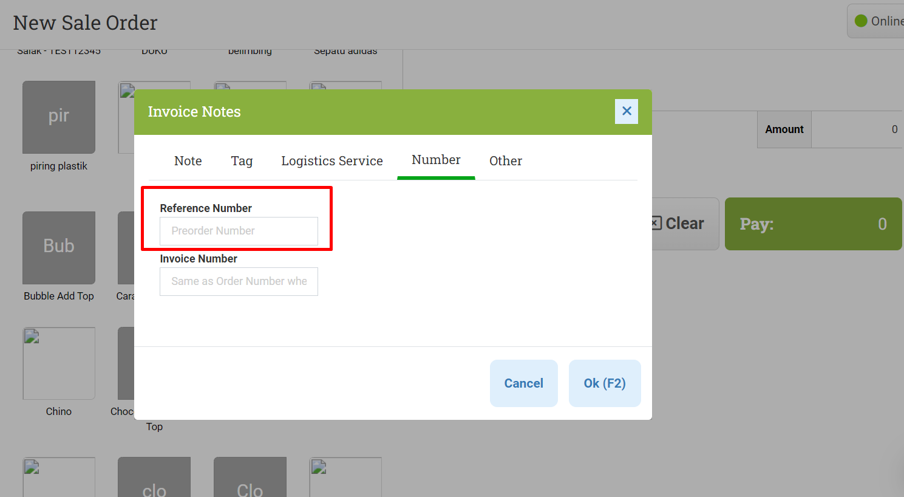Go to the Other tab
Image resolution: width=904 pixels, height=497 pixels.
coord(506,161)
